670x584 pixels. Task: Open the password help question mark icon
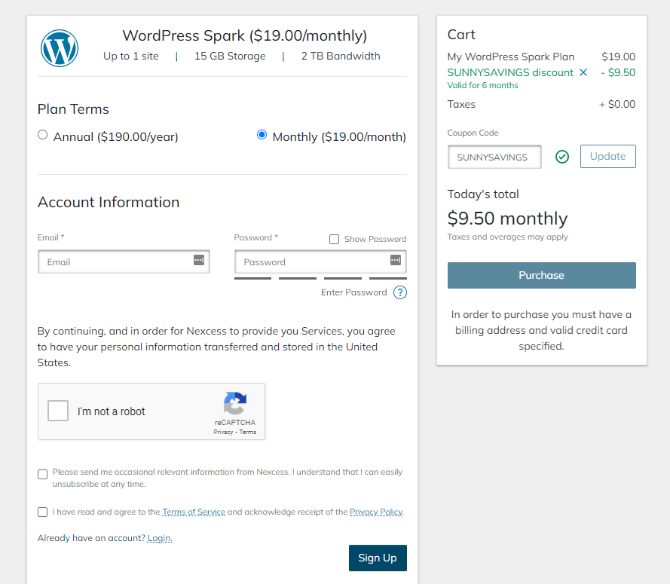coord(400,292)
